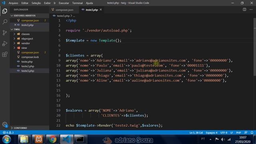Place cursor on the require autoload line
Viewport: 256px width, 144px height.
tap(99, 30)
